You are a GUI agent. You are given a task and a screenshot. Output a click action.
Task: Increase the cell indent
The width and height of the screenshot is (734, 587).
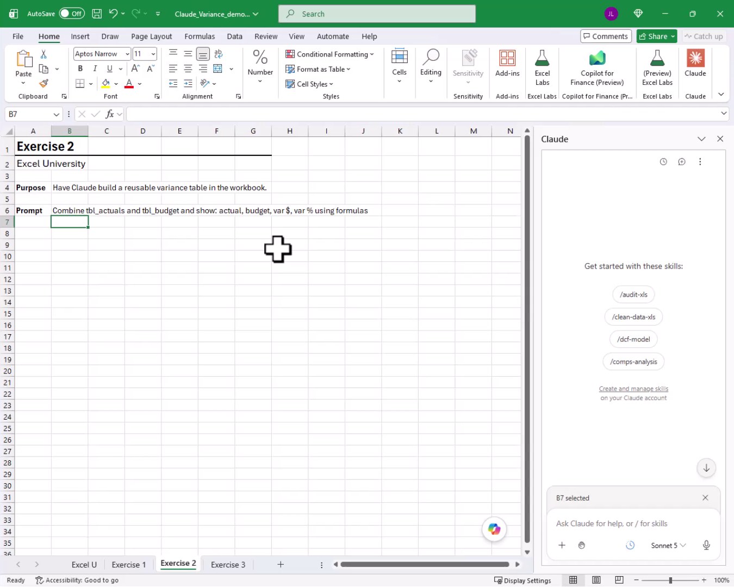(x=188, y=84)
